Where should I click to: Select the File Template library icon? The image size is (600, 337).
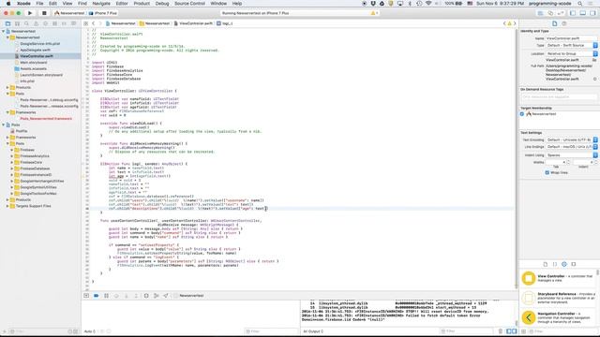(546, 264)
